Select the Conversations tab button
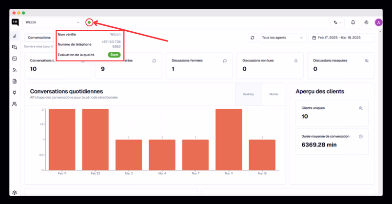 pyautogui.click(x=39, y=38)
